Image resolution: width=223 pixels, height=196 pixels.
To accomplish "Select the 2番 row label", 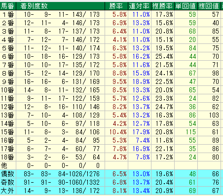I will [8, 23].
